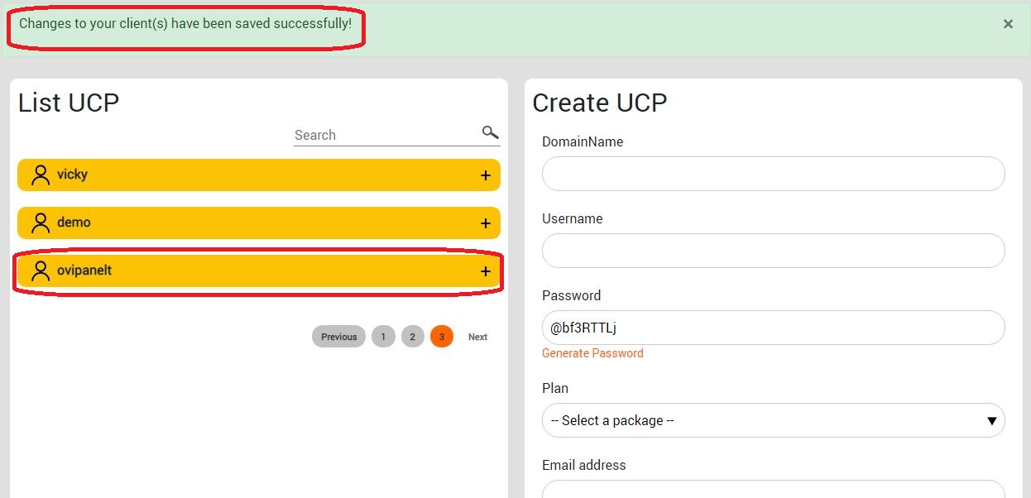Screen dimensions: 1031x498
Task: Click the Password field
Action: click(x=774, y=328)
